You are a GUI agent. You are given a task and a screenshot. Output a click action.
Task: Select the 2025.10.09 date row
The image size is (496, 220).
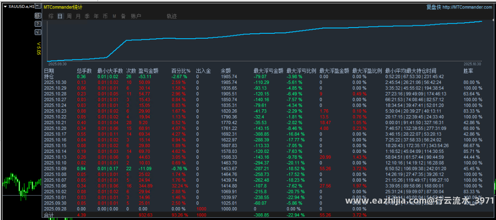click(55, 169)
